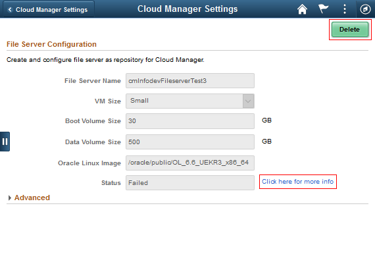Open the Click here for more info link

tap(297, 182)
